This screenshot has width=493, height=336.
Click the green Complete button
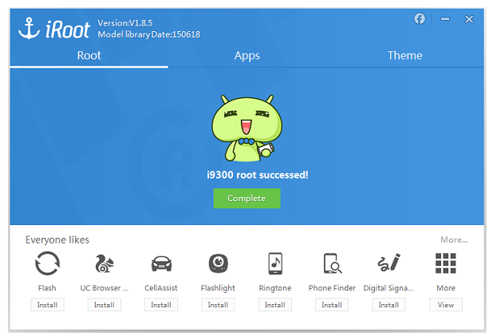pyautogui.click(x=246, y=198)
